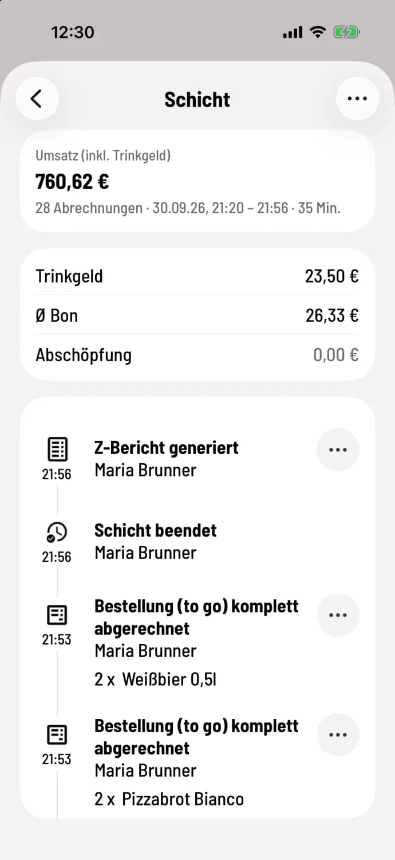This screenshot has width=395, height=860.
Task: Tap the Z-Bericht receipt icon at 21:56
Action: [x=57, y=449]
